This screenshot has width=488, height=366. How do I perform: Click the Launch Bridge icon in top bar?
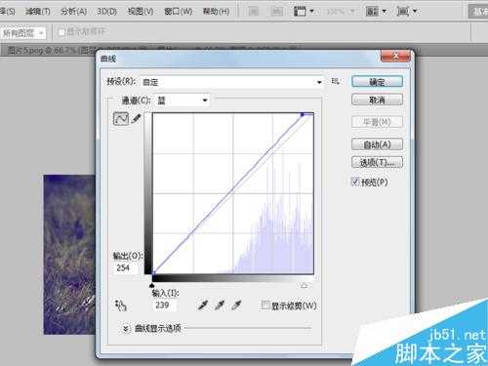coord(254,12)
